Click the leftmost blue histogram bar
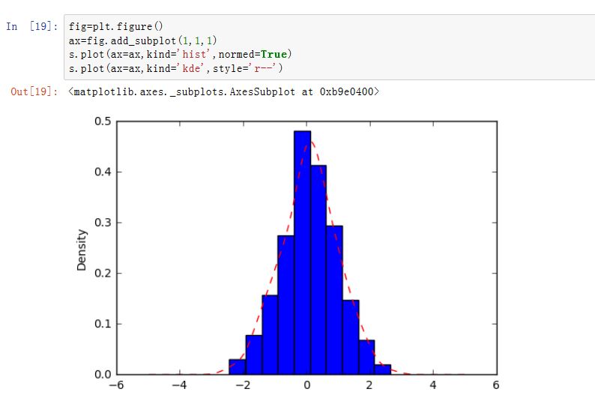Viewport: 595px width, 401px height. point(237,367)
